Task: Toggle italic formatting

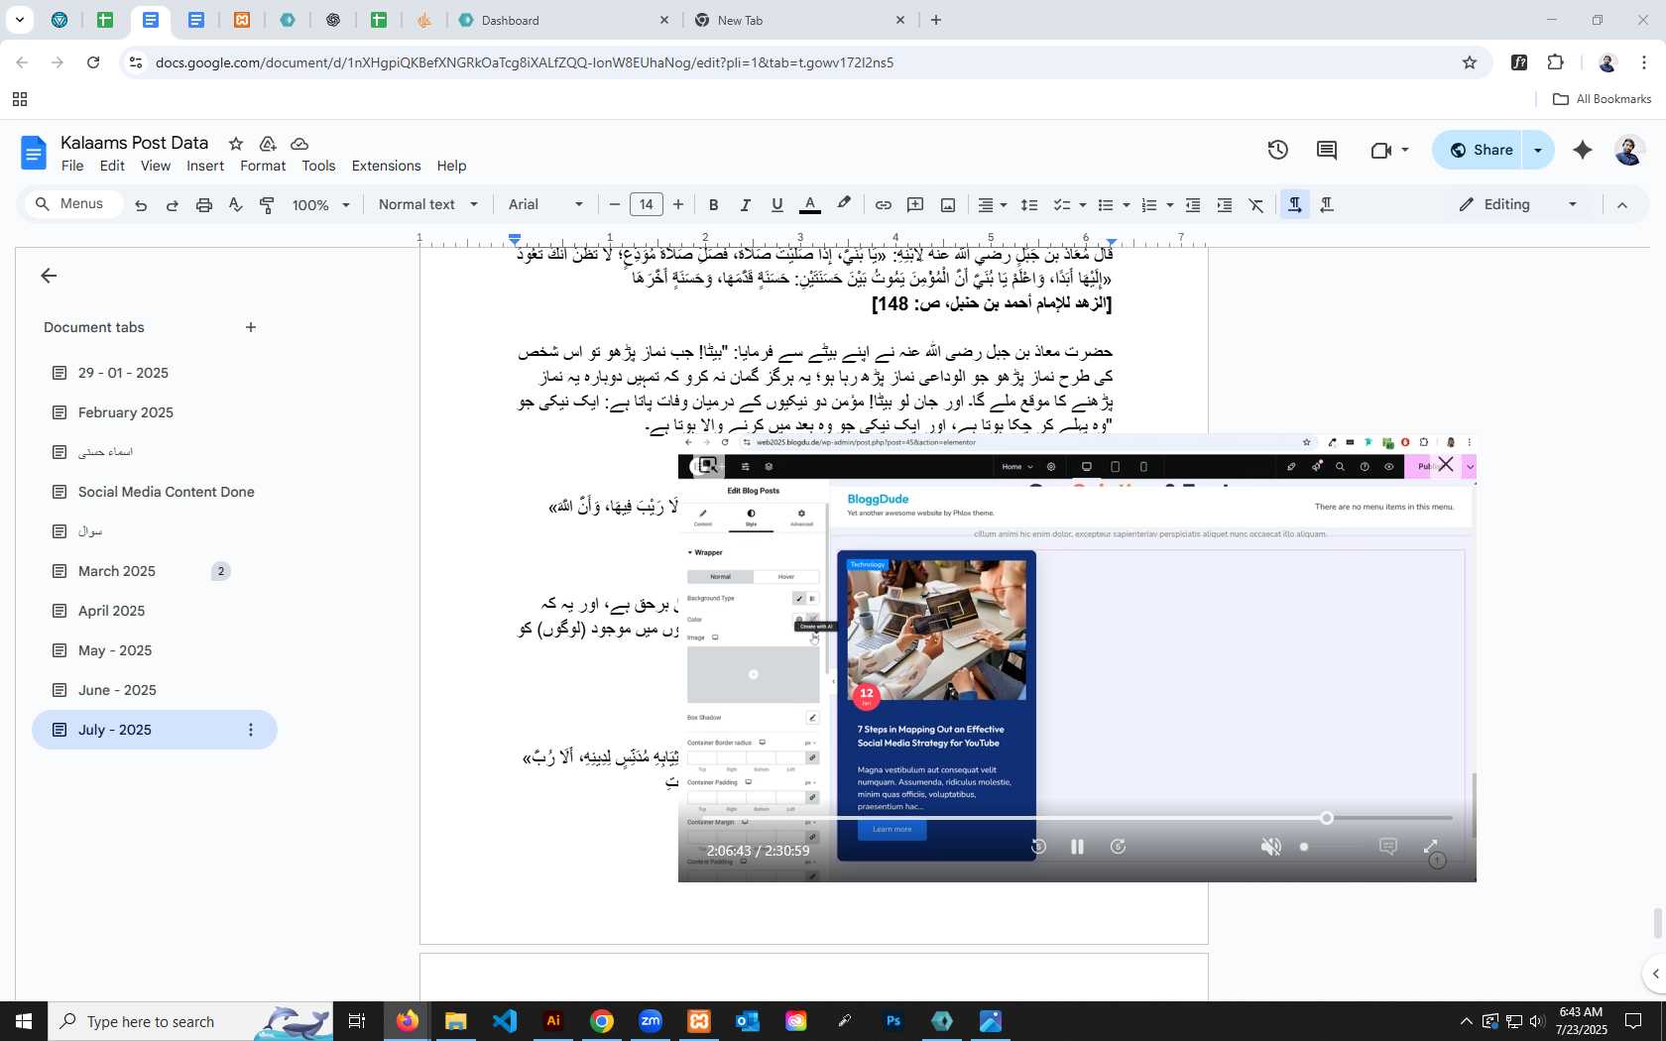Action: (x=745, y=205)
